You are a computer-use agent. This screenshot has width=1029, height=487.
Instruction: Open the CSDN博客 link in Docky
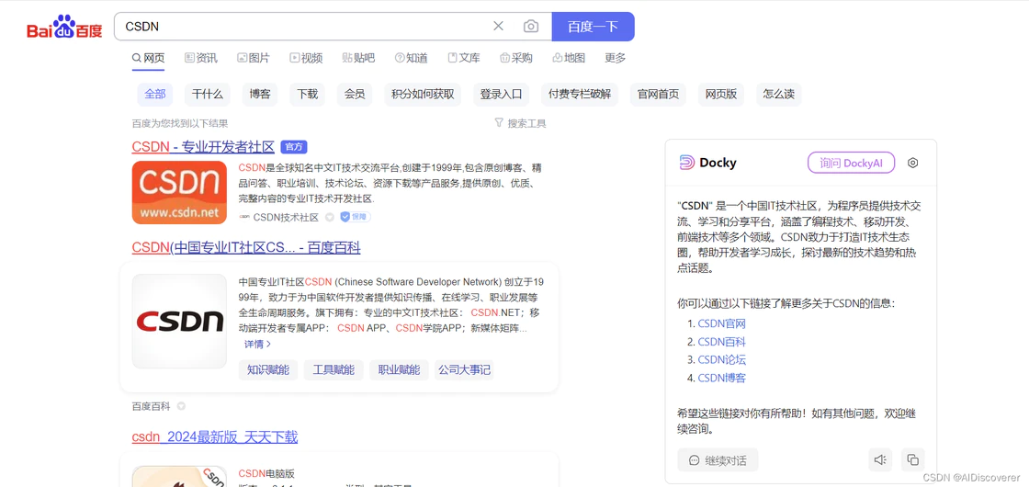click(722, 378)
